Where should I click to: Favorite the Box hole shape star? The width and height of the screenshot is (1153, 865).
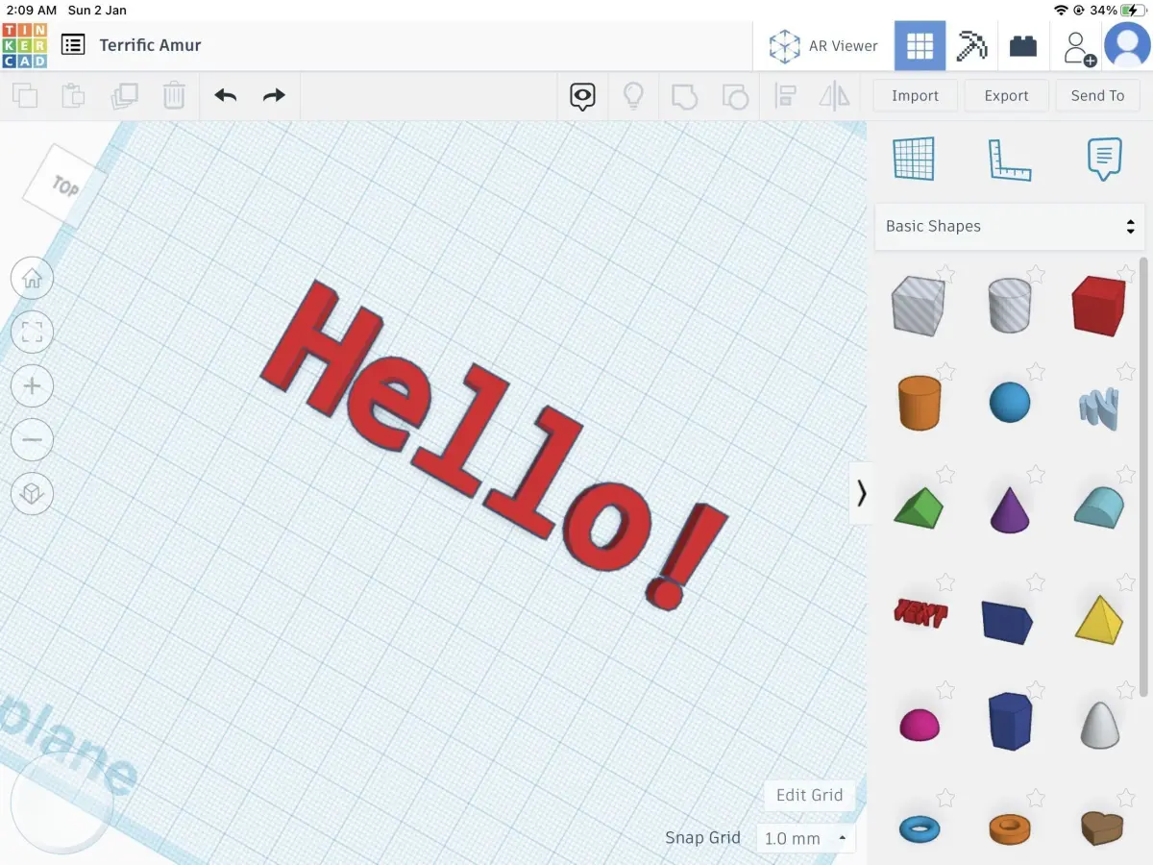point(946,274)
